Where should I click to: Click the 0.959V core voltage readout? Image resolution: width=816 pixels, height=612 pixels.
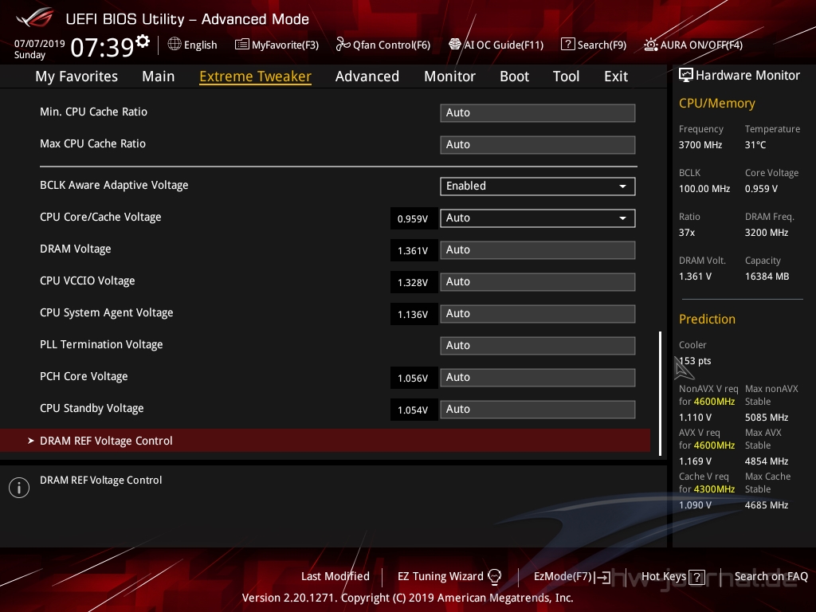point(414,218)
